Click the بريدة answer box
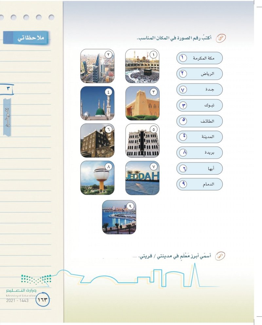This screenshot has width=262, height=325. point(199,152)
